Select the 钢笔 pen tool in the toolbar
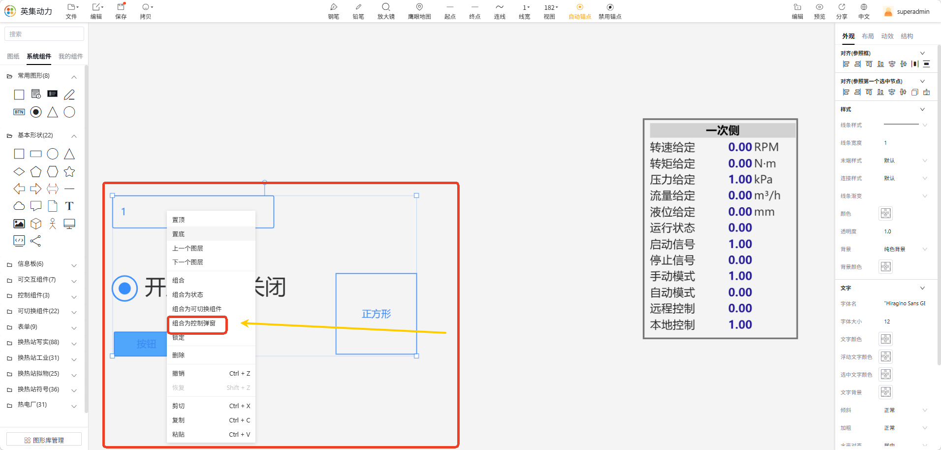 click(x=333, y=11)
